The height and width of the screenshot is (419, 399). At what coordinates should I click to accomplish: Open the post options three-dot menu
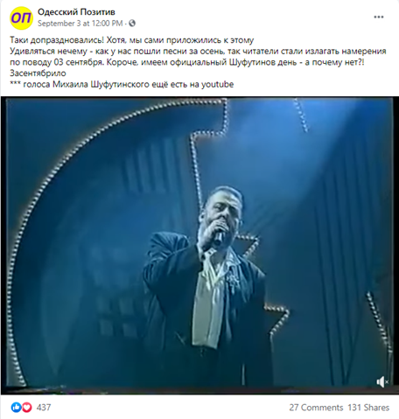click(379, 17)
